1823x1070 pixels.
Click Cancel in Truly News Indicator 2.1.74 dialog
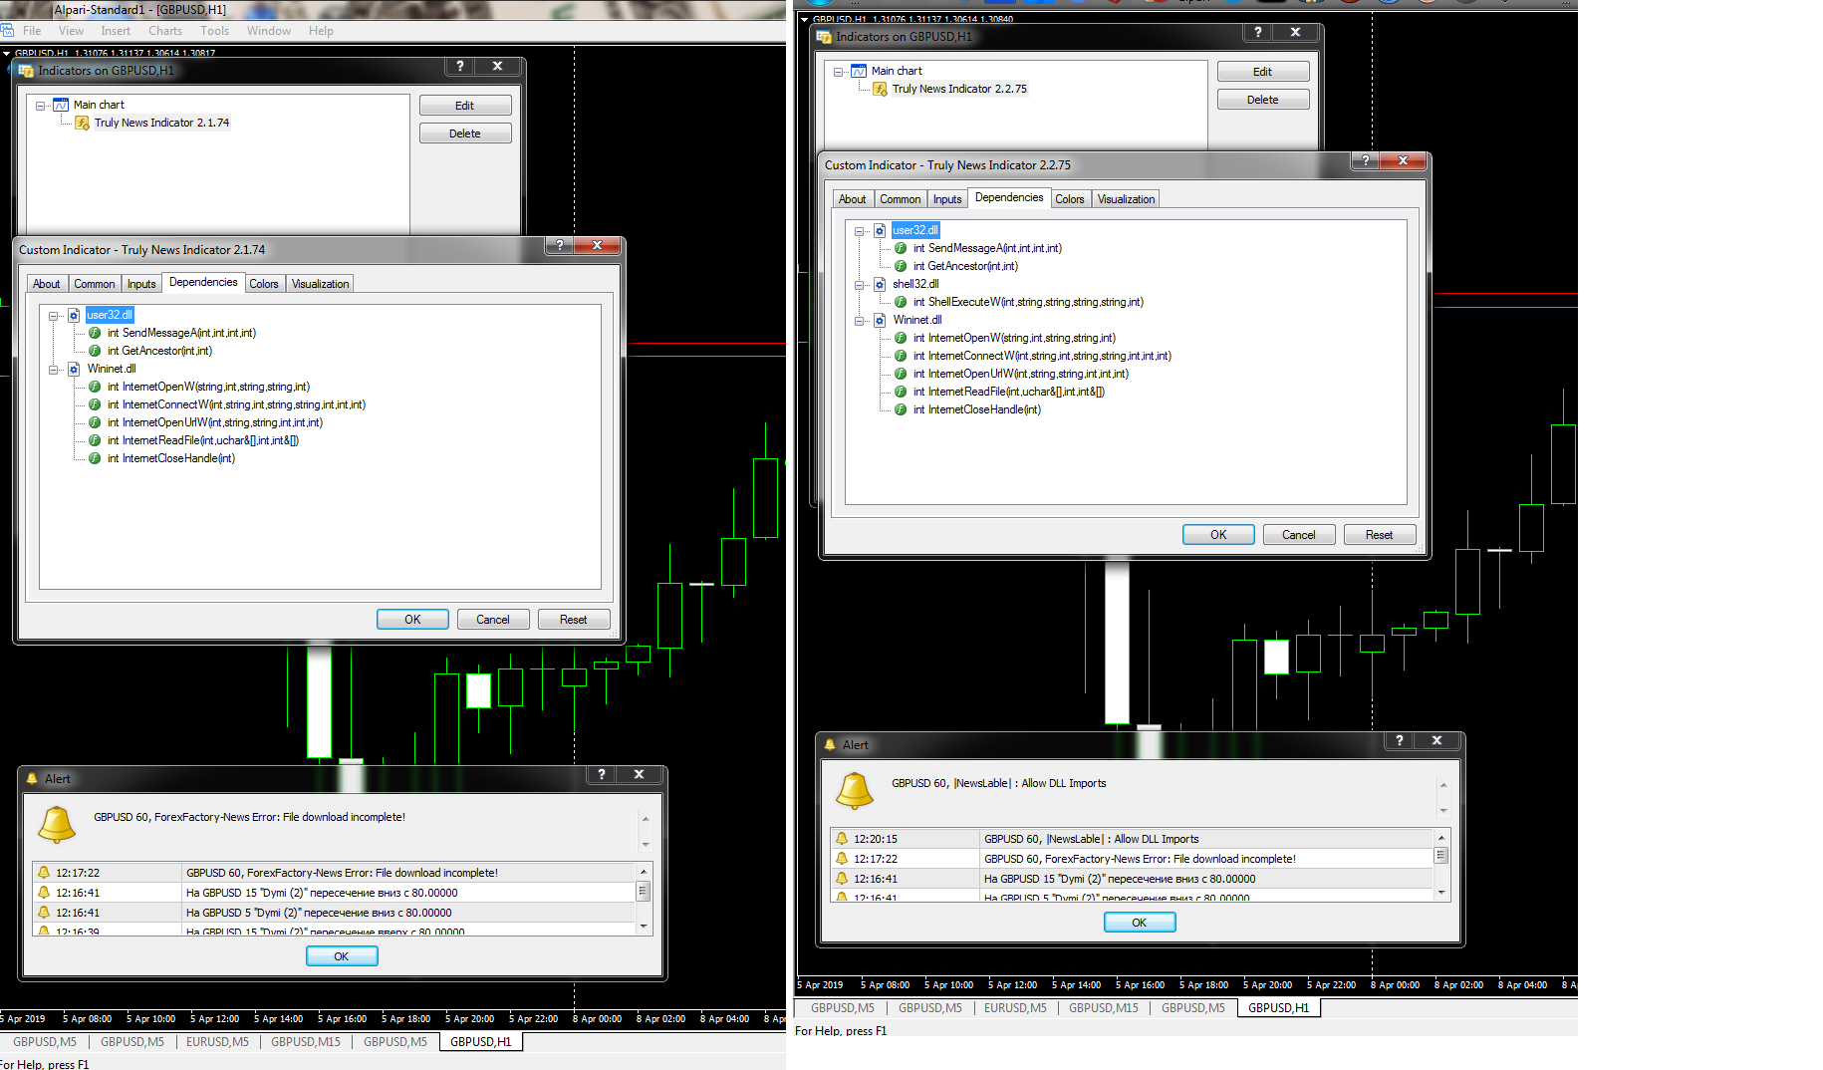click(493, 620)
